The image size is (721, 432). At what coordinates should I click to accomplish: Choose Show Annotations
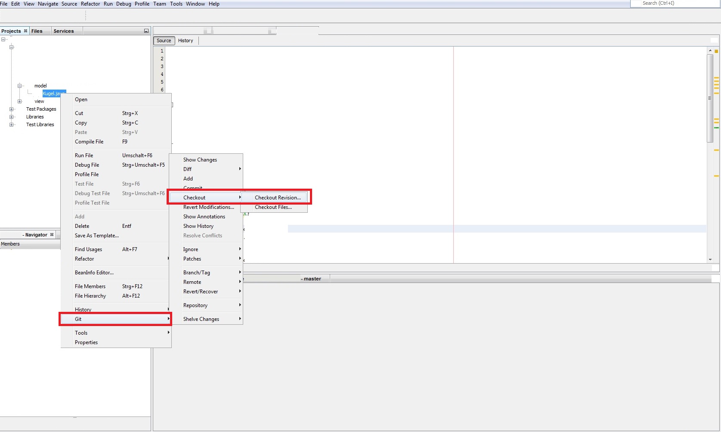click(x=206, y=217)
